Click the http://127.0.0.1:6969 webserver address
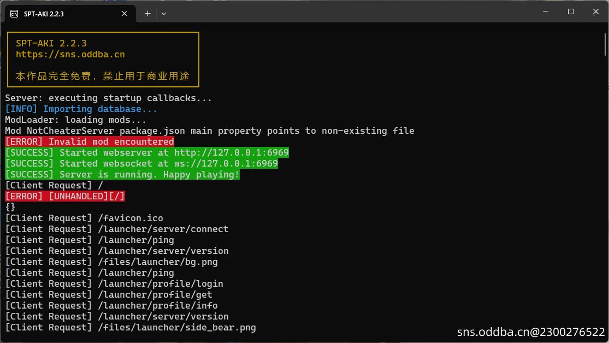Image resolution: width=609 pixels, height=343 pixels. point(232,152)
